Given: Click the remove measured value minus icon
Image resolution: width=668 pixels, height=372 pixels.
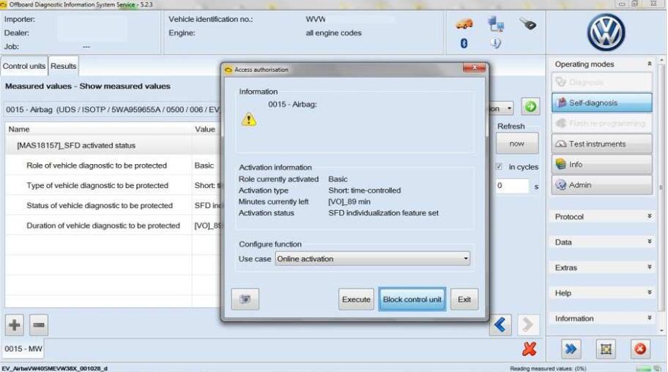Looking at the screenshot, I should click(x=34, y=323).
